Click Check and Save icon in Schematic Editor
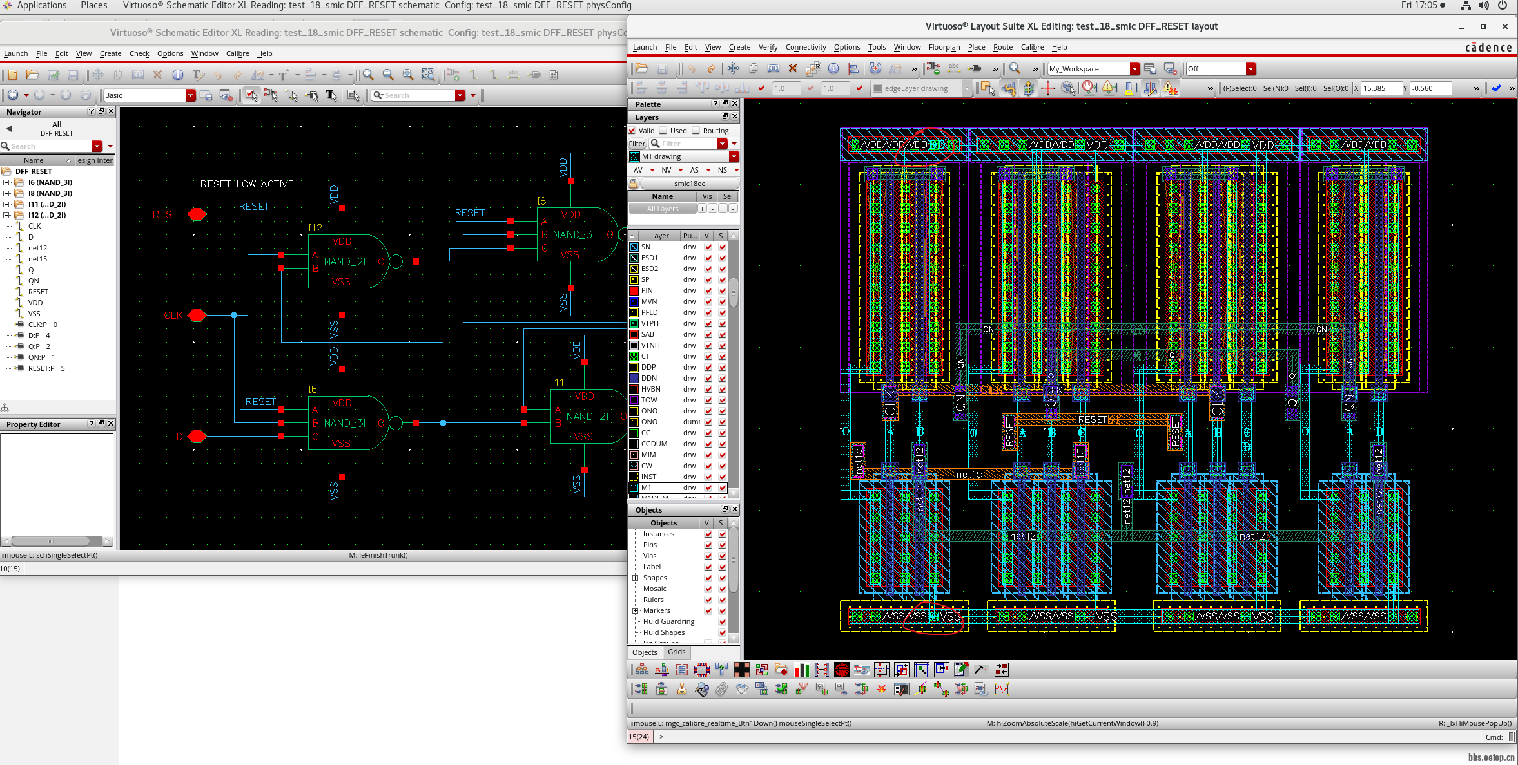1518x765 pixels. pos(53,75)
